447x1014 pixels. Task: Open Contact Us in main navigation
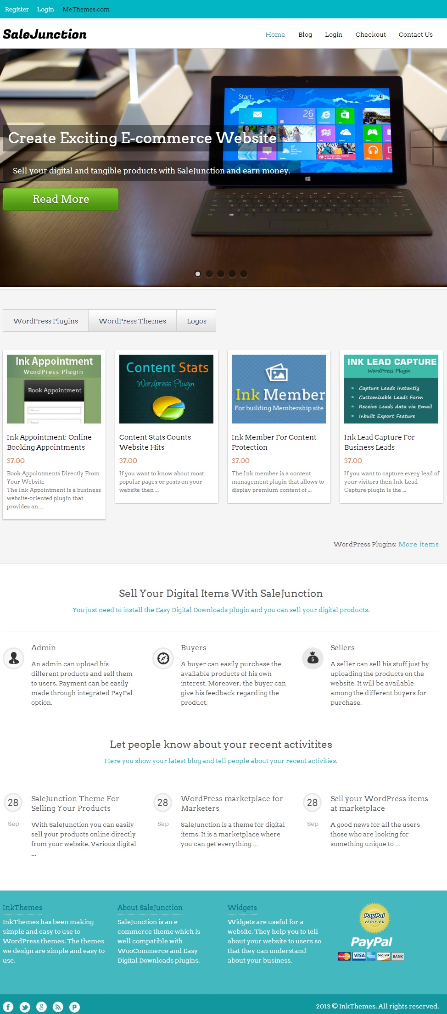tap(416, 34)
